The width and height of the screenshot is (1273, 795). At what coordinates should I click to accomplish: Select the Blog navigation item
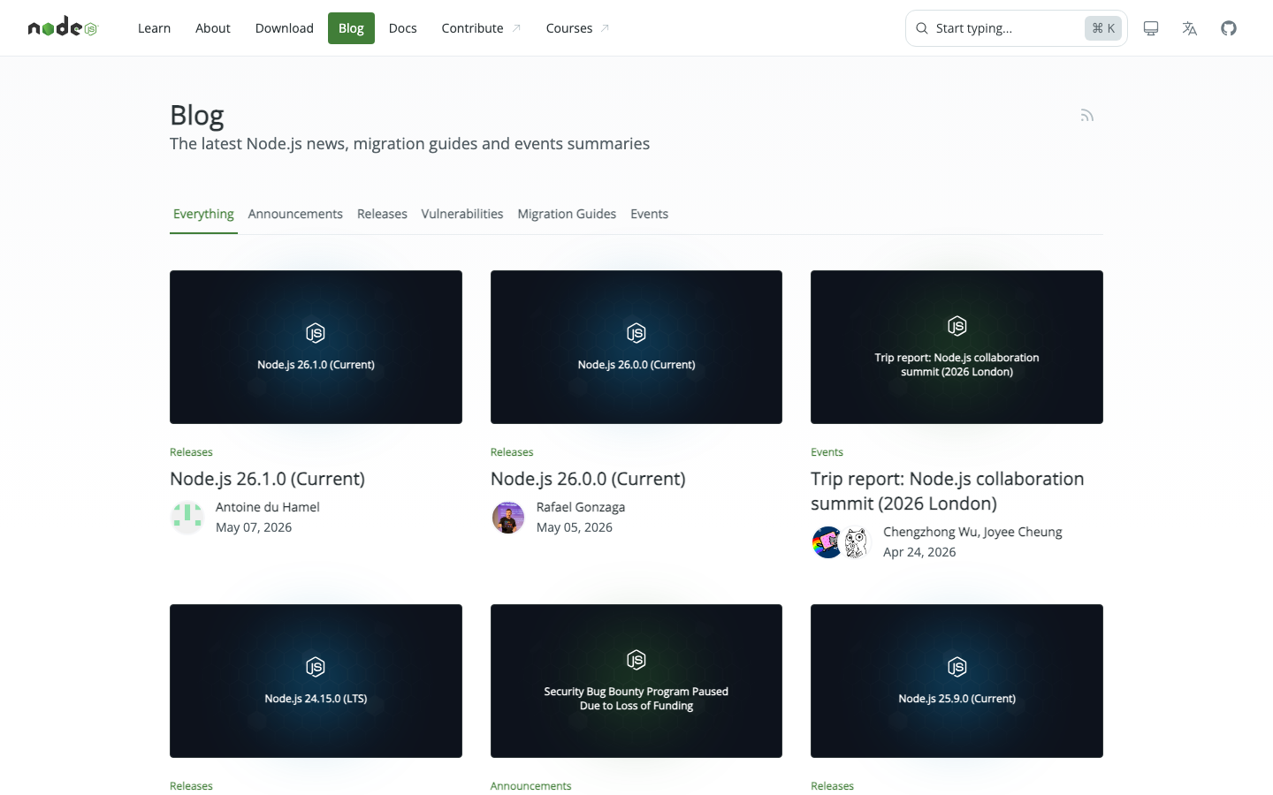pyautogui.click(x=351, y=28)
